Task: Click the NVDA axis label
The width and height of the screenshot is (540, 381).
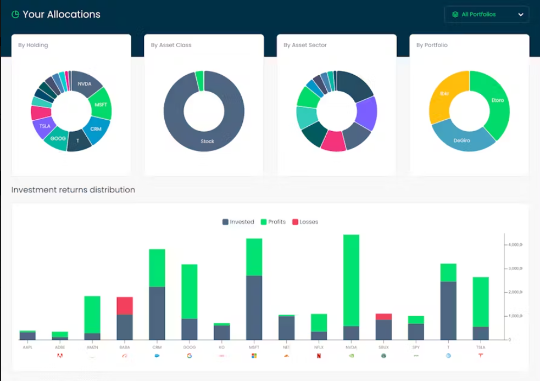Action: [351, 348]
